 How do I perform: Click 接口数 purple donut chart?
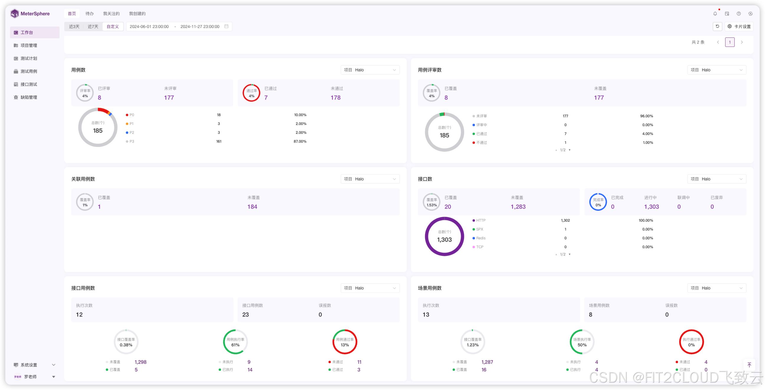(444, 236)
